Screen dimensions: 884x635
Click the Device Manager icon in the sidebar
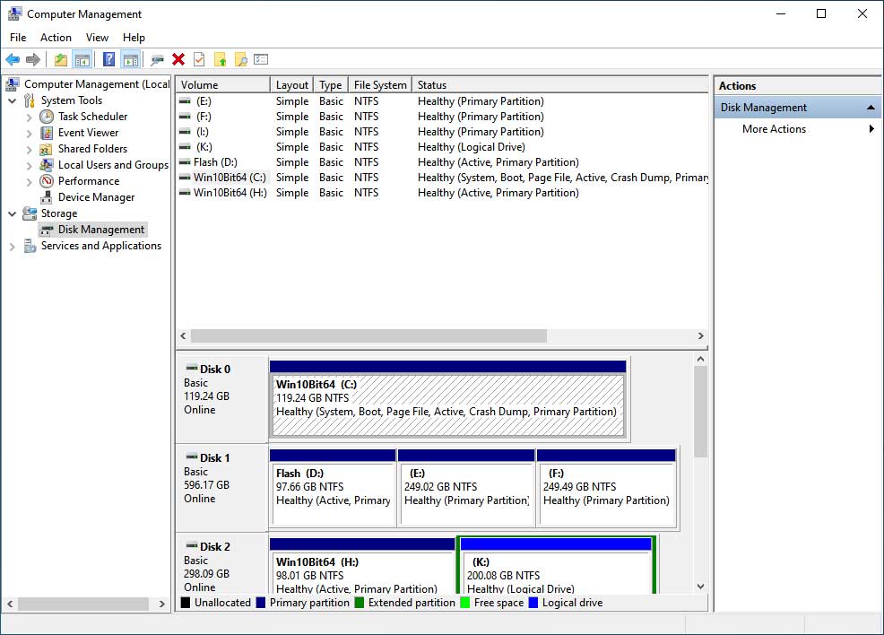click(x=46, y=196)
